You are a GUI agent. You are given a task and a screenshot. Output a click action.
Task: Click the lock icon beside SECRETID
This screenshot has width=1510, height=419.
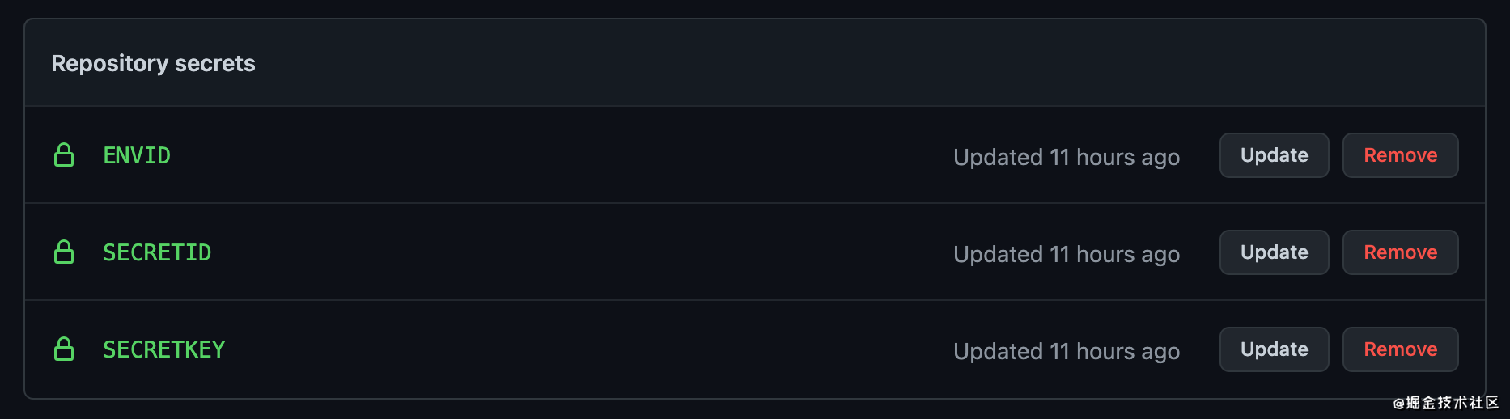tap(64, 252)
